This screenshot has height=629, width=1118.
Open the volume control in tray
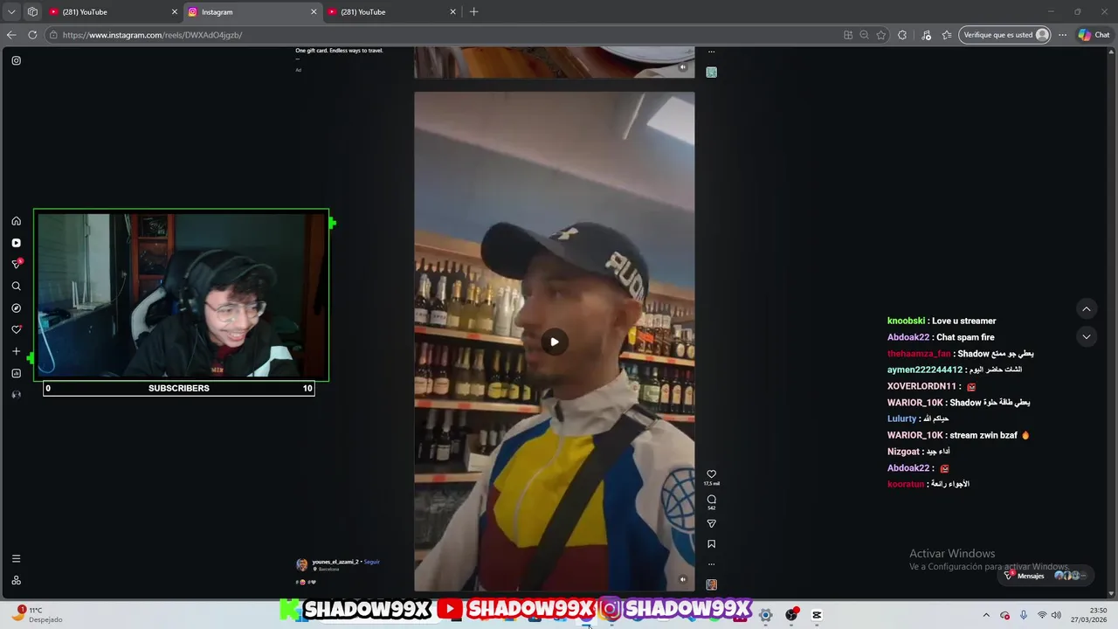pyautogui.click(x=1056, y=615)
